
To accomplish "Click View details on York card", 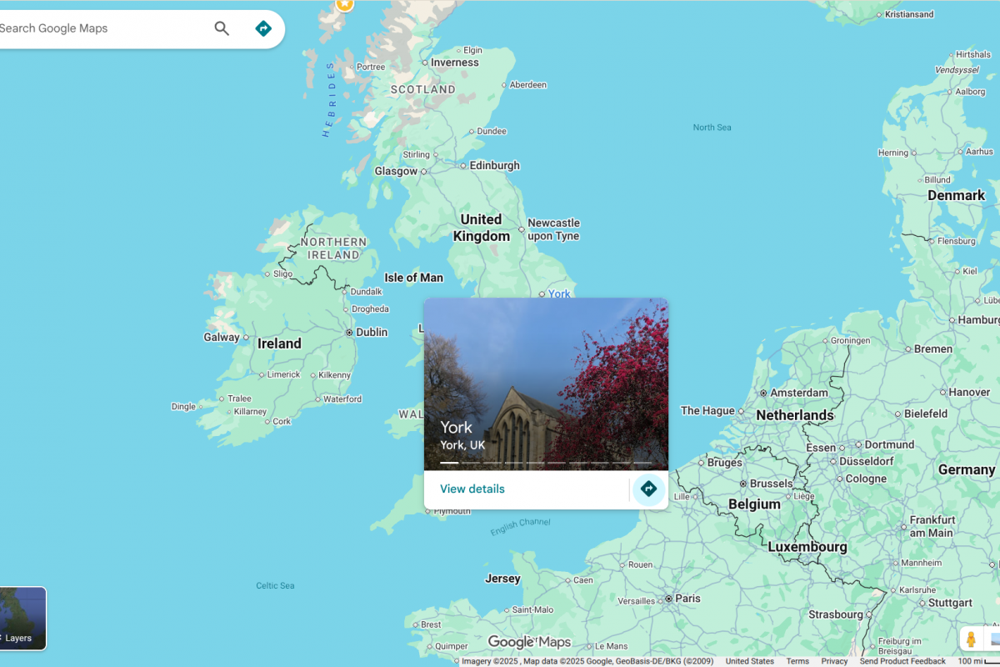I will (x=472, y=489).
